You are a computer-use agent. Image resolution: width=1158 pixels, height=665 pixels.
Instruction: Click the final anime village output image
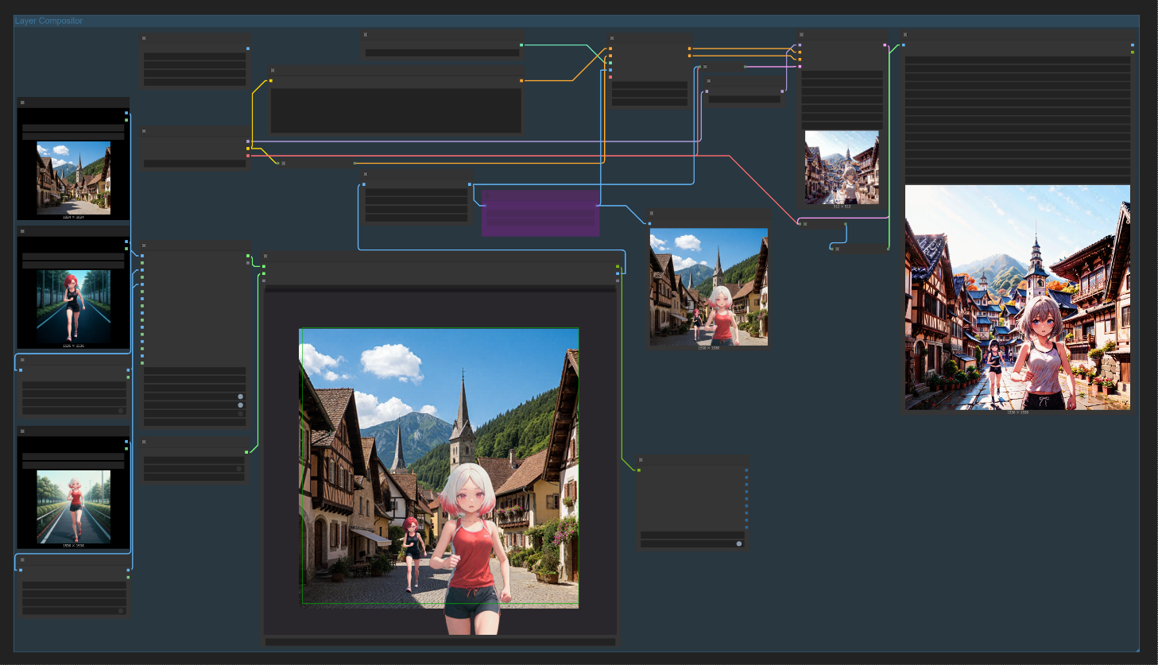(x=1017, y=297)
